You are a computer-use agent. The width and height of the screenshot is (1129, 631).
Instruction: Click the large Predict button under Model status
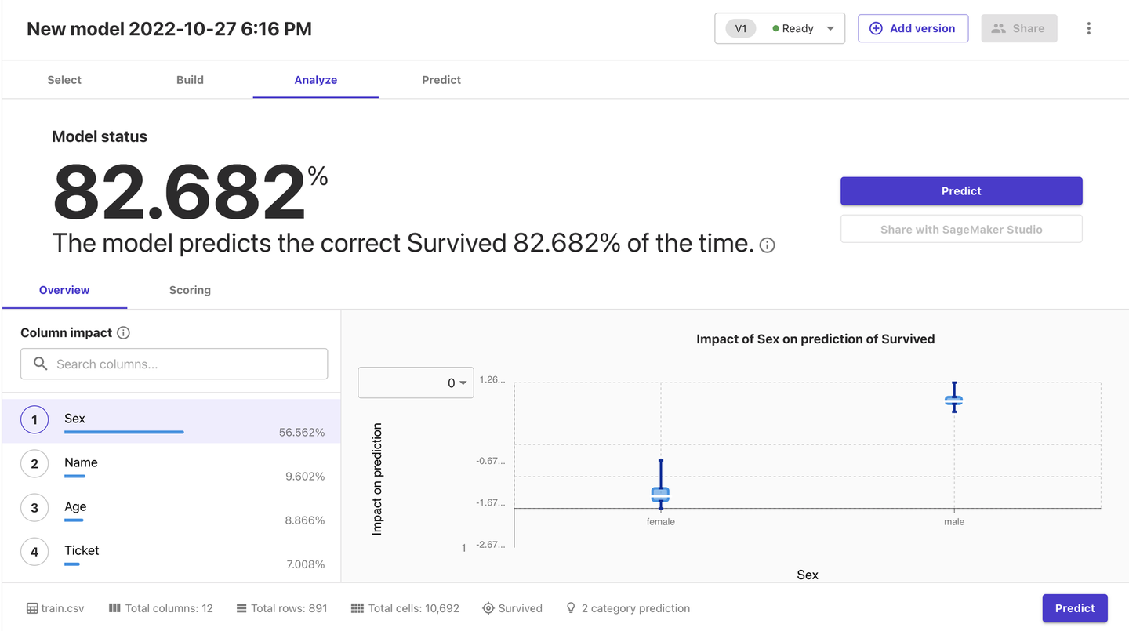click(x=961, y=191)
